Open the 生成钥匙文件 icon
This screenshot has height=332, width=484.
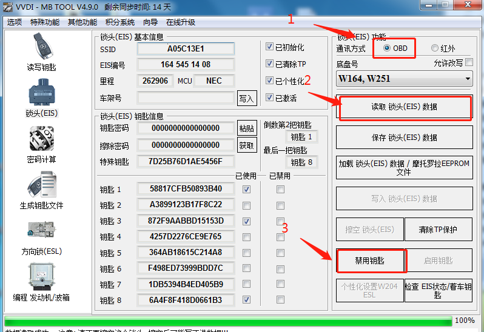click(x=42, y=184)
